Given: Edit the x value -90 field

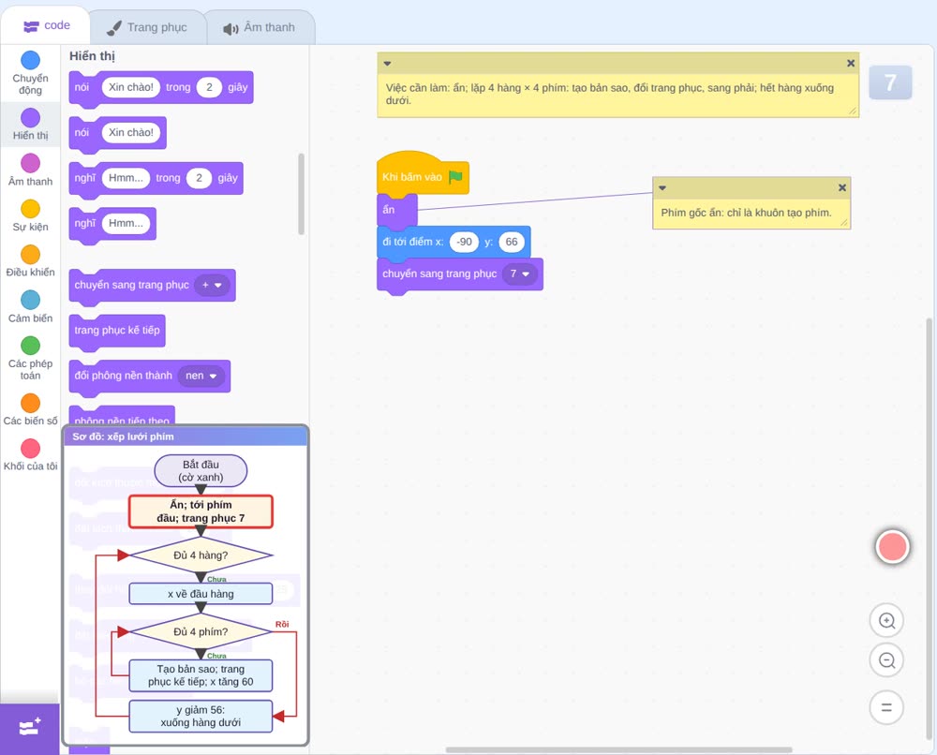Looking at the screenshot, I should tap(464, 242).
